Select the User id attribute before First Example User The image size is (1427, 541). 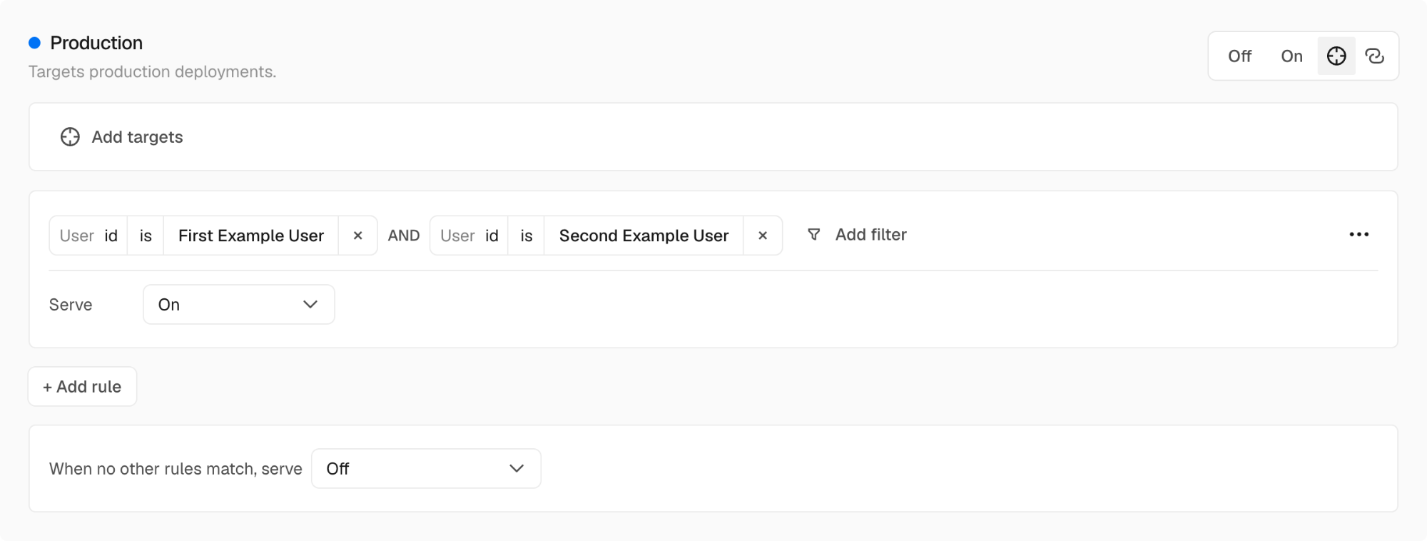tap(88, 236)
